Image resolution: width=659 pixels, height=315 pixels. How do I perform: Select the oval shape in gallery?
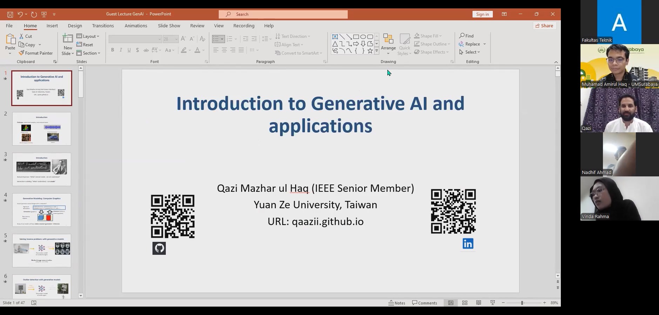click(363, 37)
